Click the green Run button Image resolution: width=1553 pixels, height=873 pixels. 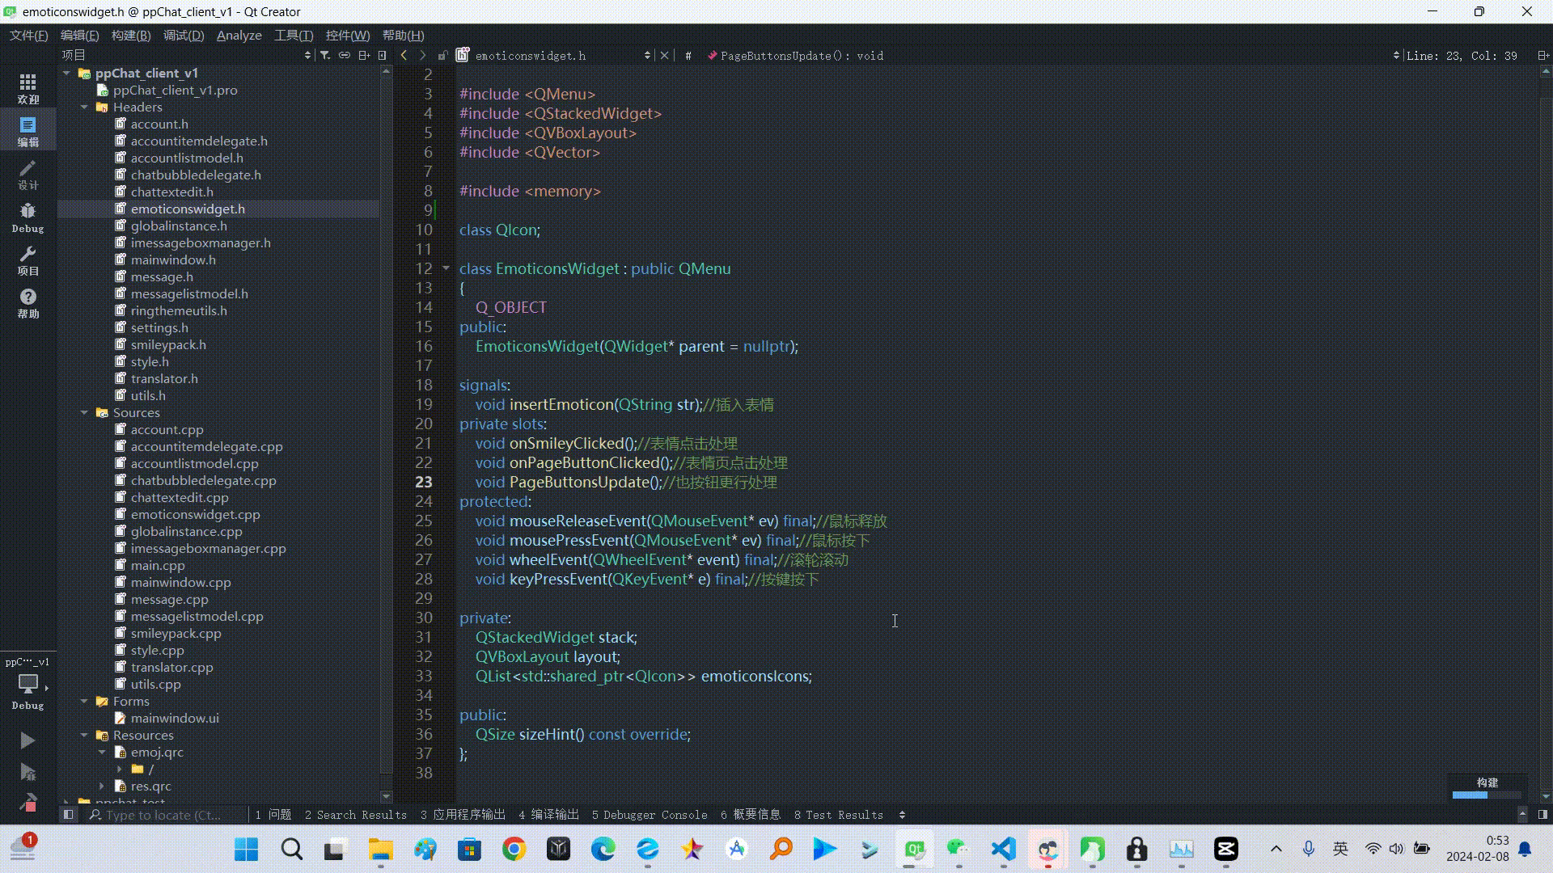(x=27, y=740)
